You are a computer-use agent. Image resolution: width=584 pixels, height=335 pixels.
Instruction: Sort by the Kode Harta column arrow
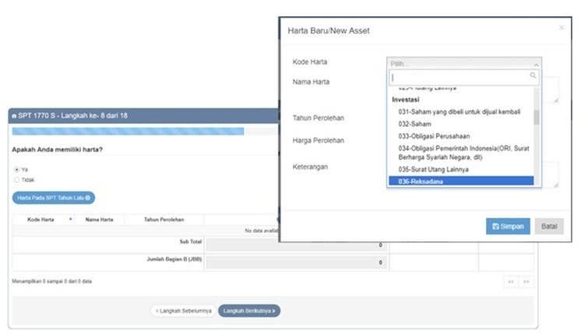tap(70, 220)
